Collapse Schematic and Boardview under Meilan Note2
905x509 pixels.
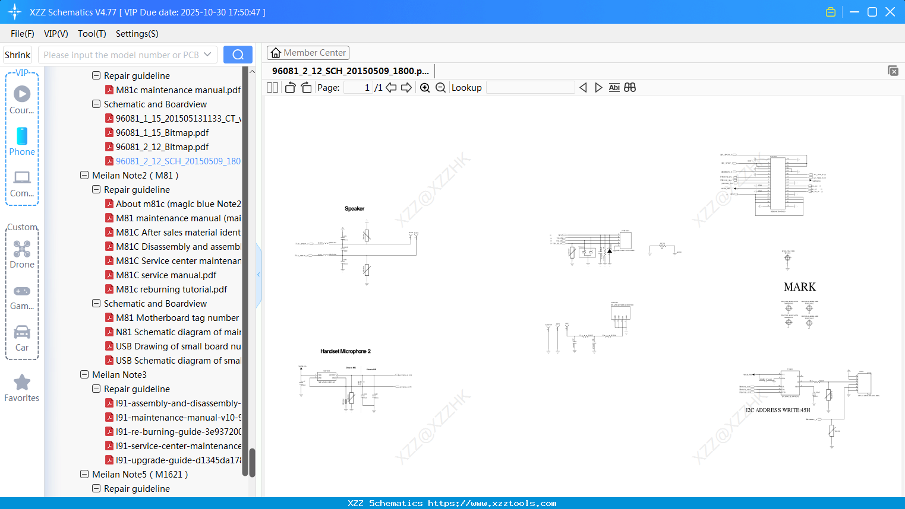pyautogui.click(x=96, y=304)
